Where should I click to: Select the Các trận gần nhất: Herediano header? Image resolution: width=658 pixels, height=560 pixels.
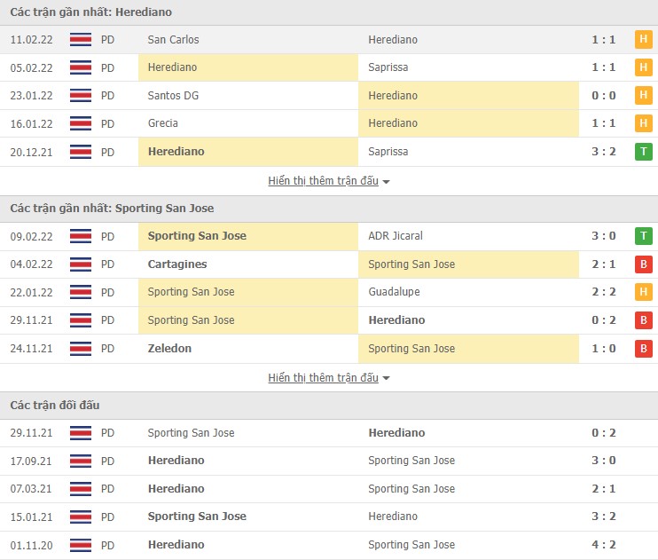click(x=91, y=12)
